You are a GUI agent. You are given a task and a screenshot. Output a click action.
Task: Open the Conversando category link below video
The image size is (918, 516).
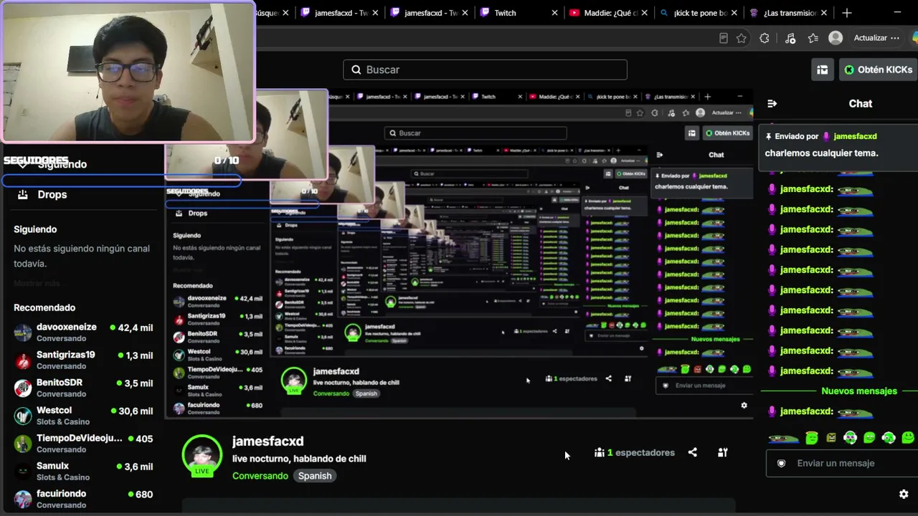pos(260,476)
